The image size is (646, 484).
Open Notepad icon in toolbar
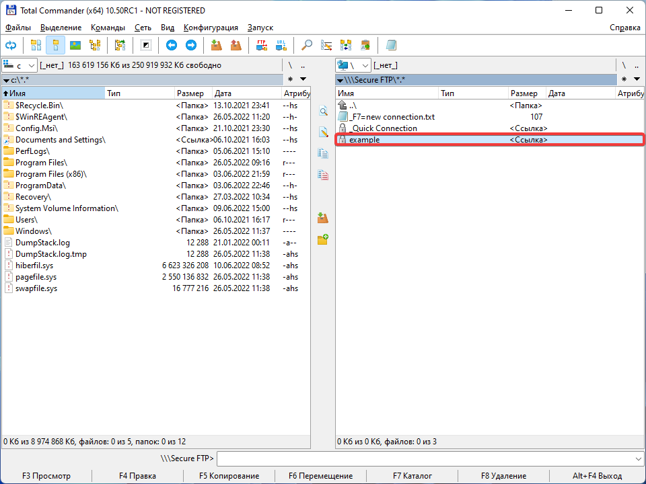[391, 45]
